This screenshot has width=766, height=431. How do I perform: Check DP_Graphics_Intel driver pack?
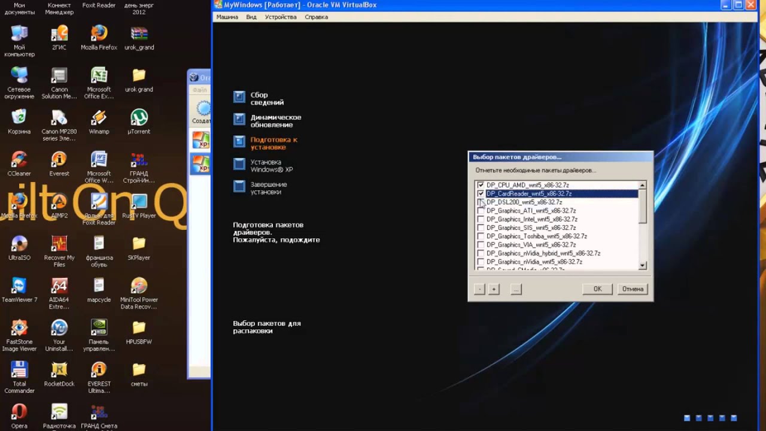click(x=481, y=219)
